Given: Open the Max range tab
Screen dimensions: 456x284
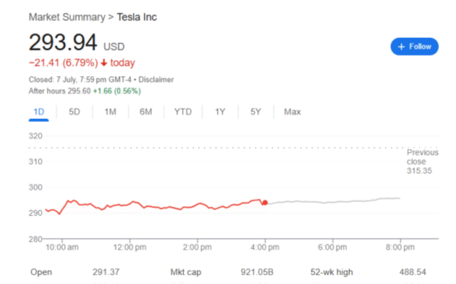Looking at the screenshot, I should pos(292,112).
